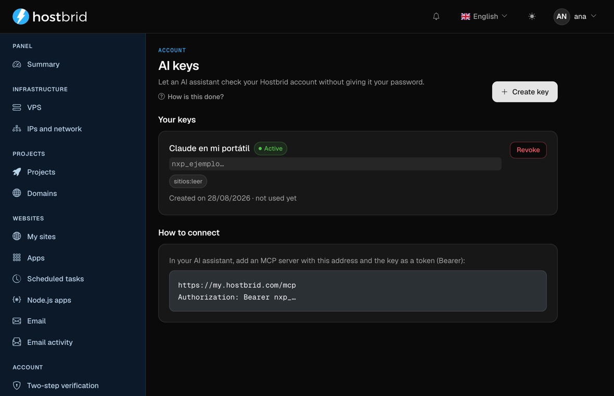Click the Domains globe icon
The width and height of the screenshot is (614, 396).
pos(17,193)
